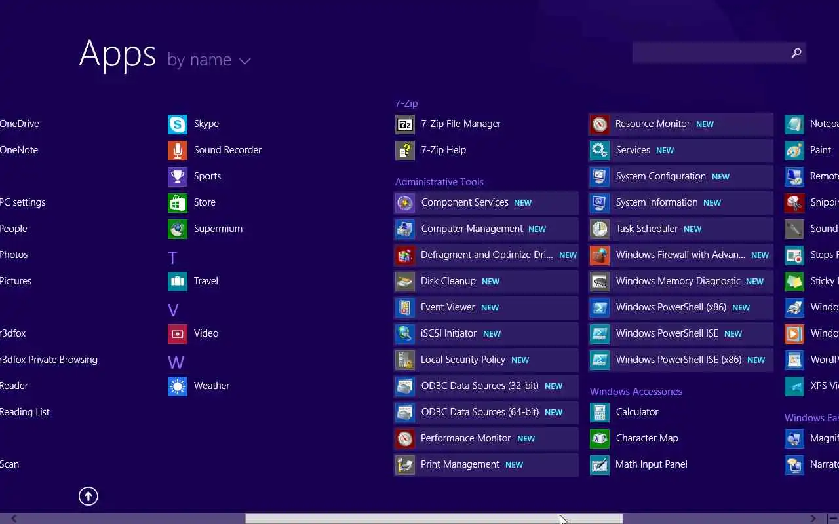Open Computer Management icon

point(405,229)
